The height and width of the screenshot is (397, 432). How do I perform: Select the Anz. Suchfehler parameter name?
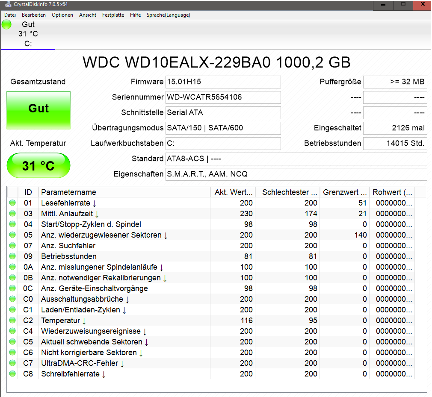pyautogui.click(x=68, y=246)
